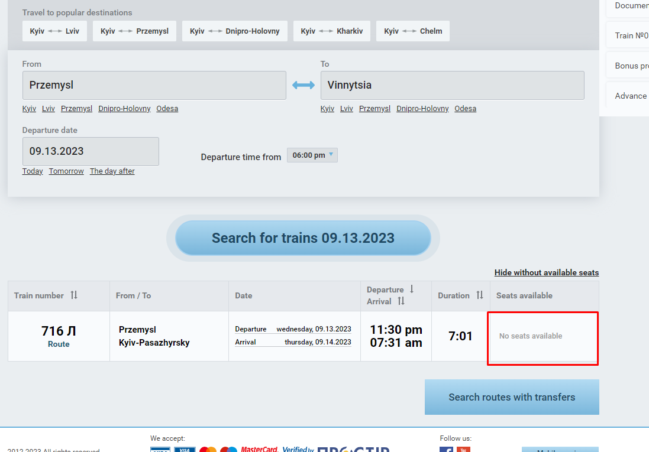Click the 7:01 duration value
This screenshot has width=649, height=452.
coord(460,336)
